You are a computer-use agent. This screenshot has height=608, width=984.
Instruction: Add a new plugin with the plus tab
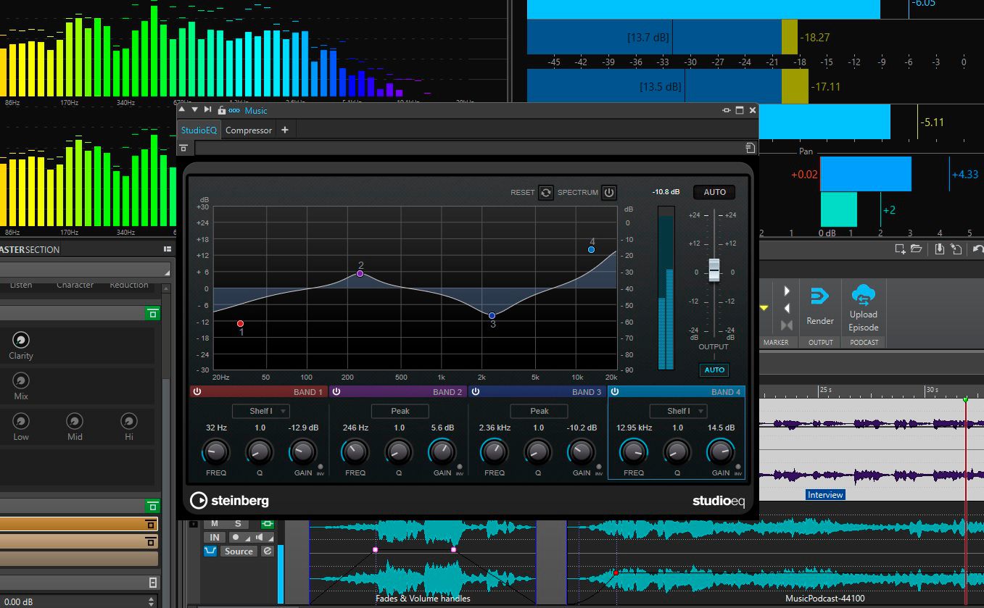(x=284, y=130)
